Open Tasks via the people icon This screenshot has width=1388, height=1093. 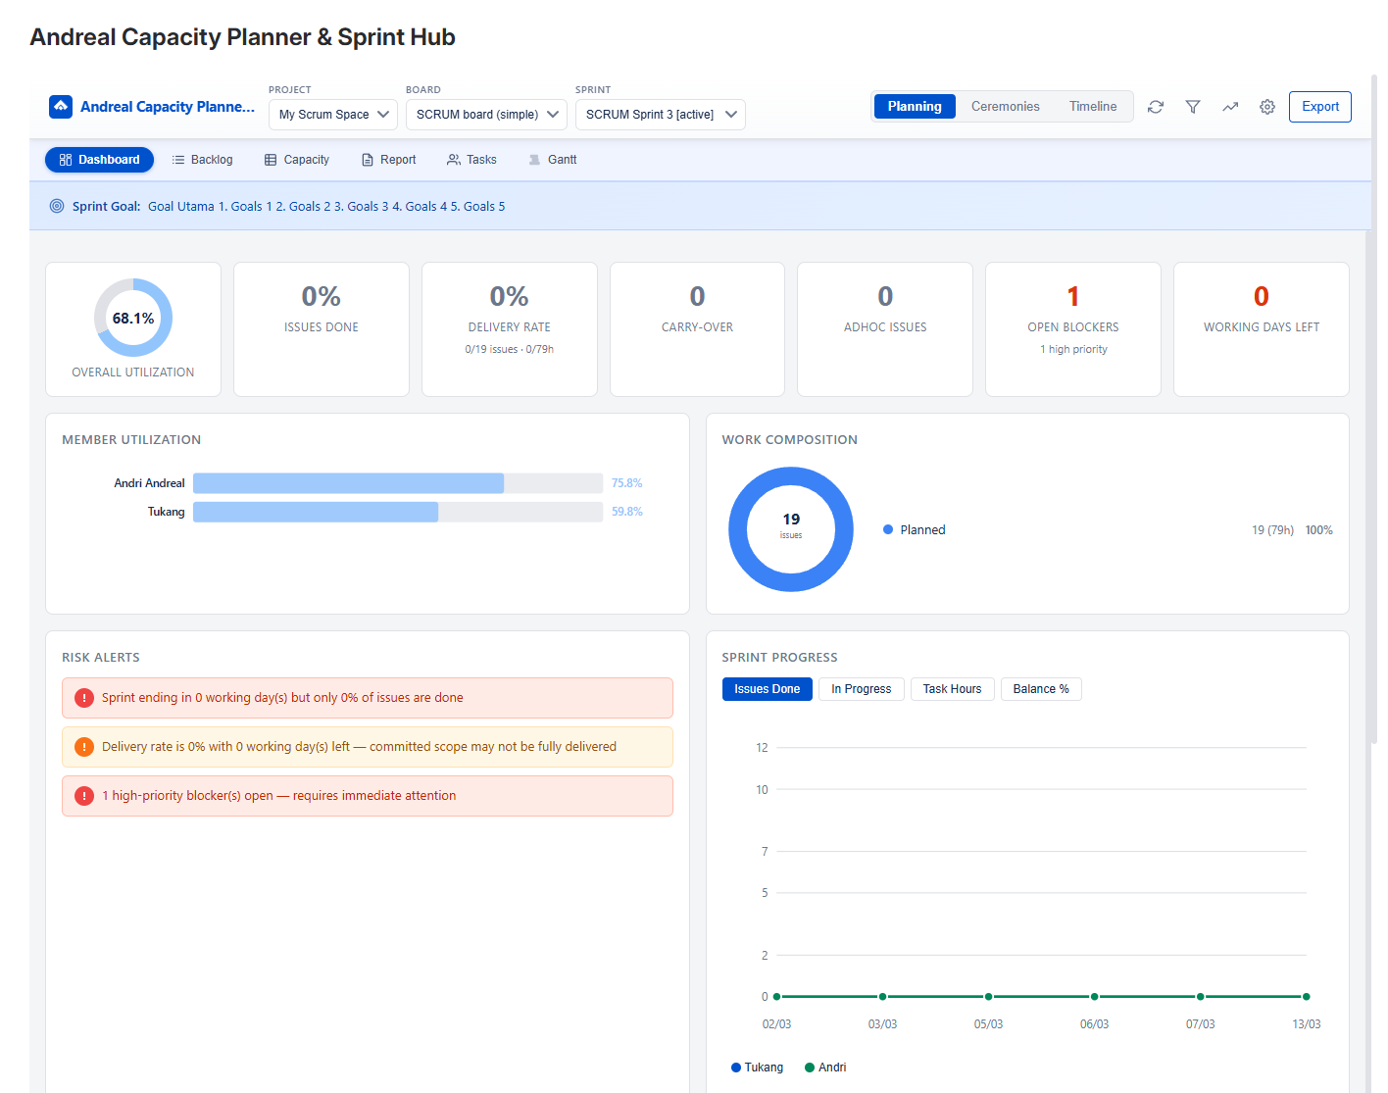(453, 159)
